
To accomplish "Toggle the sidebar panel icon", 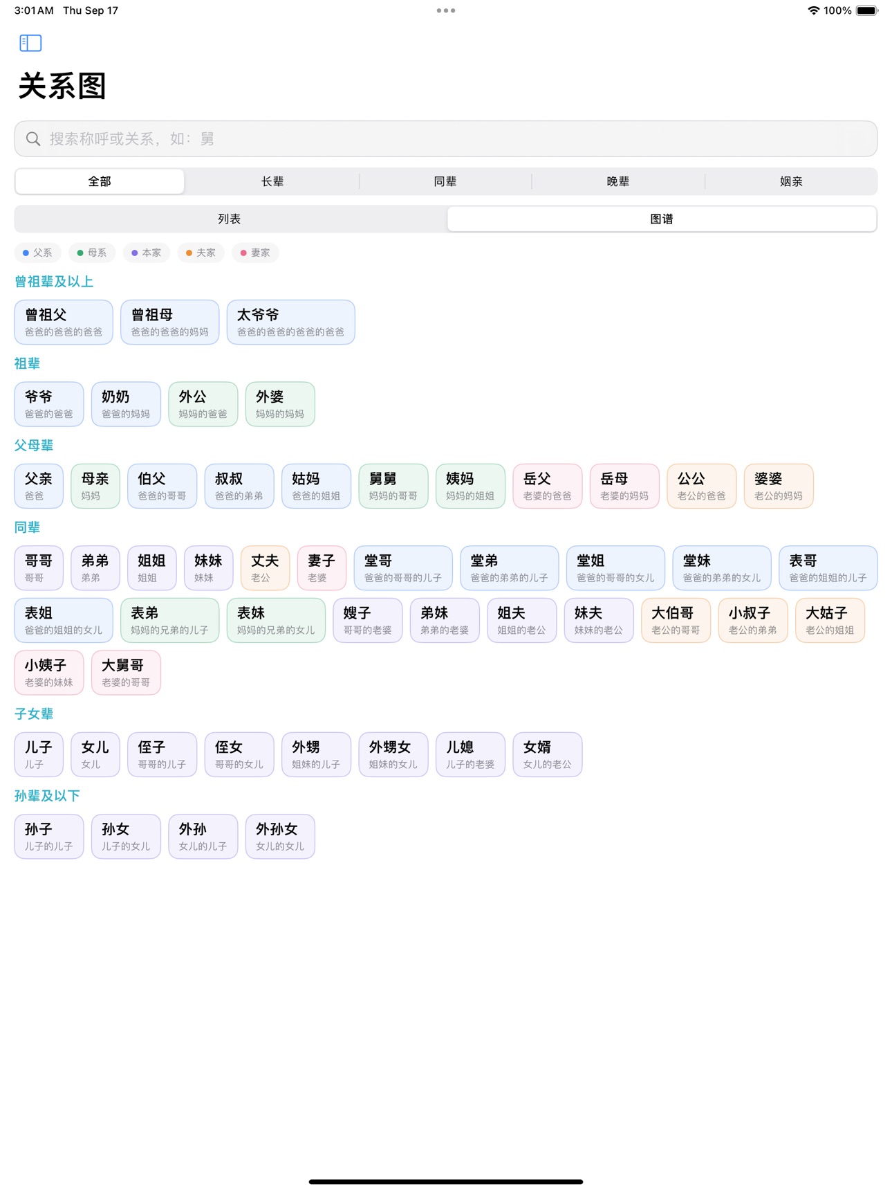I will (30, 43).
